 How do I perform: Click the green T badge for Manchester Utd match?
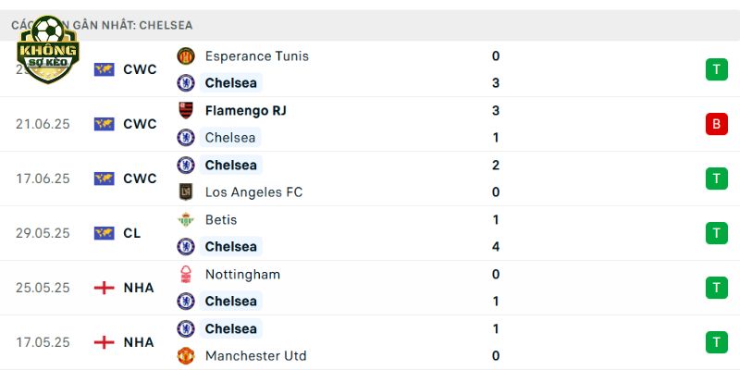click(716, 342)
